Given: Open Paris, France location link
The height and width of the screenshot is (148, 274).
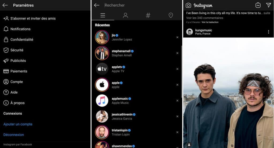Looking at the screenshot, I should click(x=203, y=34).
